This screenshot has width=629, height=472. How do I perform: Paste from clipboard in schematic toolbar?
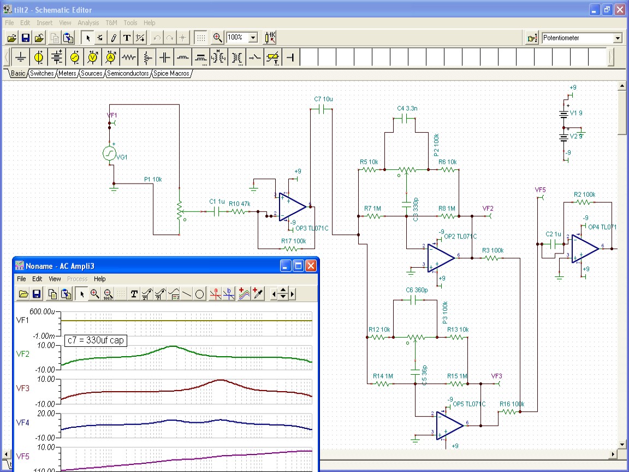(x=69, y=38)
